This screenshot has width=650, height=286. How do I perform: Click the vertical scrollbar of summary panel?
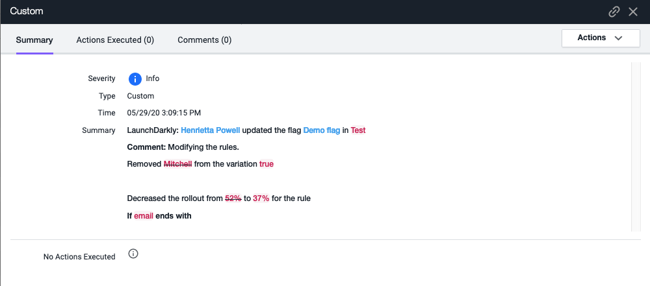coord(636,146)
